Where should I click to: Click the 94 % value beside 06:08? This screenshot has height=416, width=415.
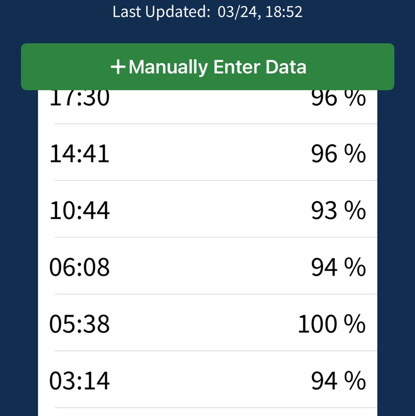(x=338, y=267)
